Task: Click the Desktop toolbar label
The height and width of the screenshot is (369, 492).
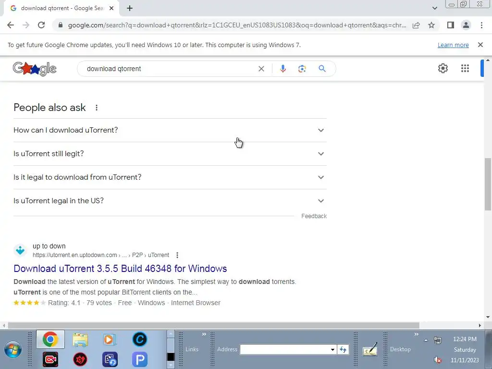Action: [400, 349]
